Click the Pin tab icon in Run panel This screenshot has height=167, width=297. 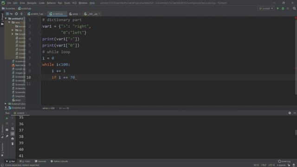coord(7,136)
